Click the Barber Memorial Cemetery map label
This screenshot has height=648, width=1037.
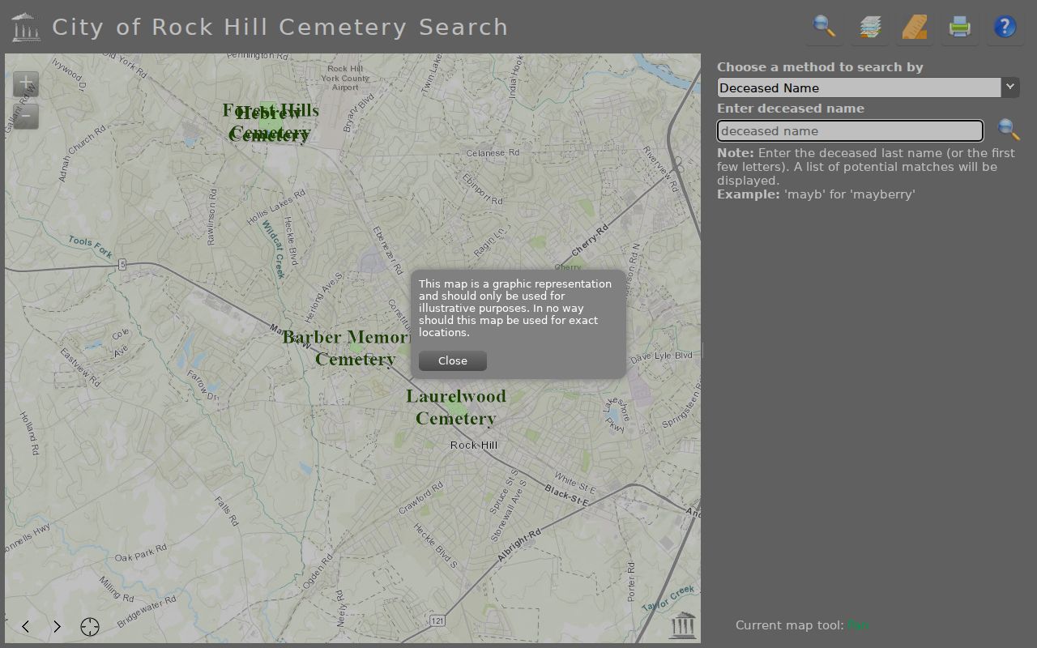tap(347, 348)
